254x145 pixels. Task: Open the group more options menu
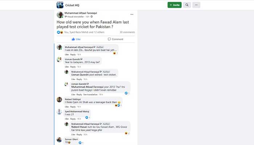click(x=197, y=5)
